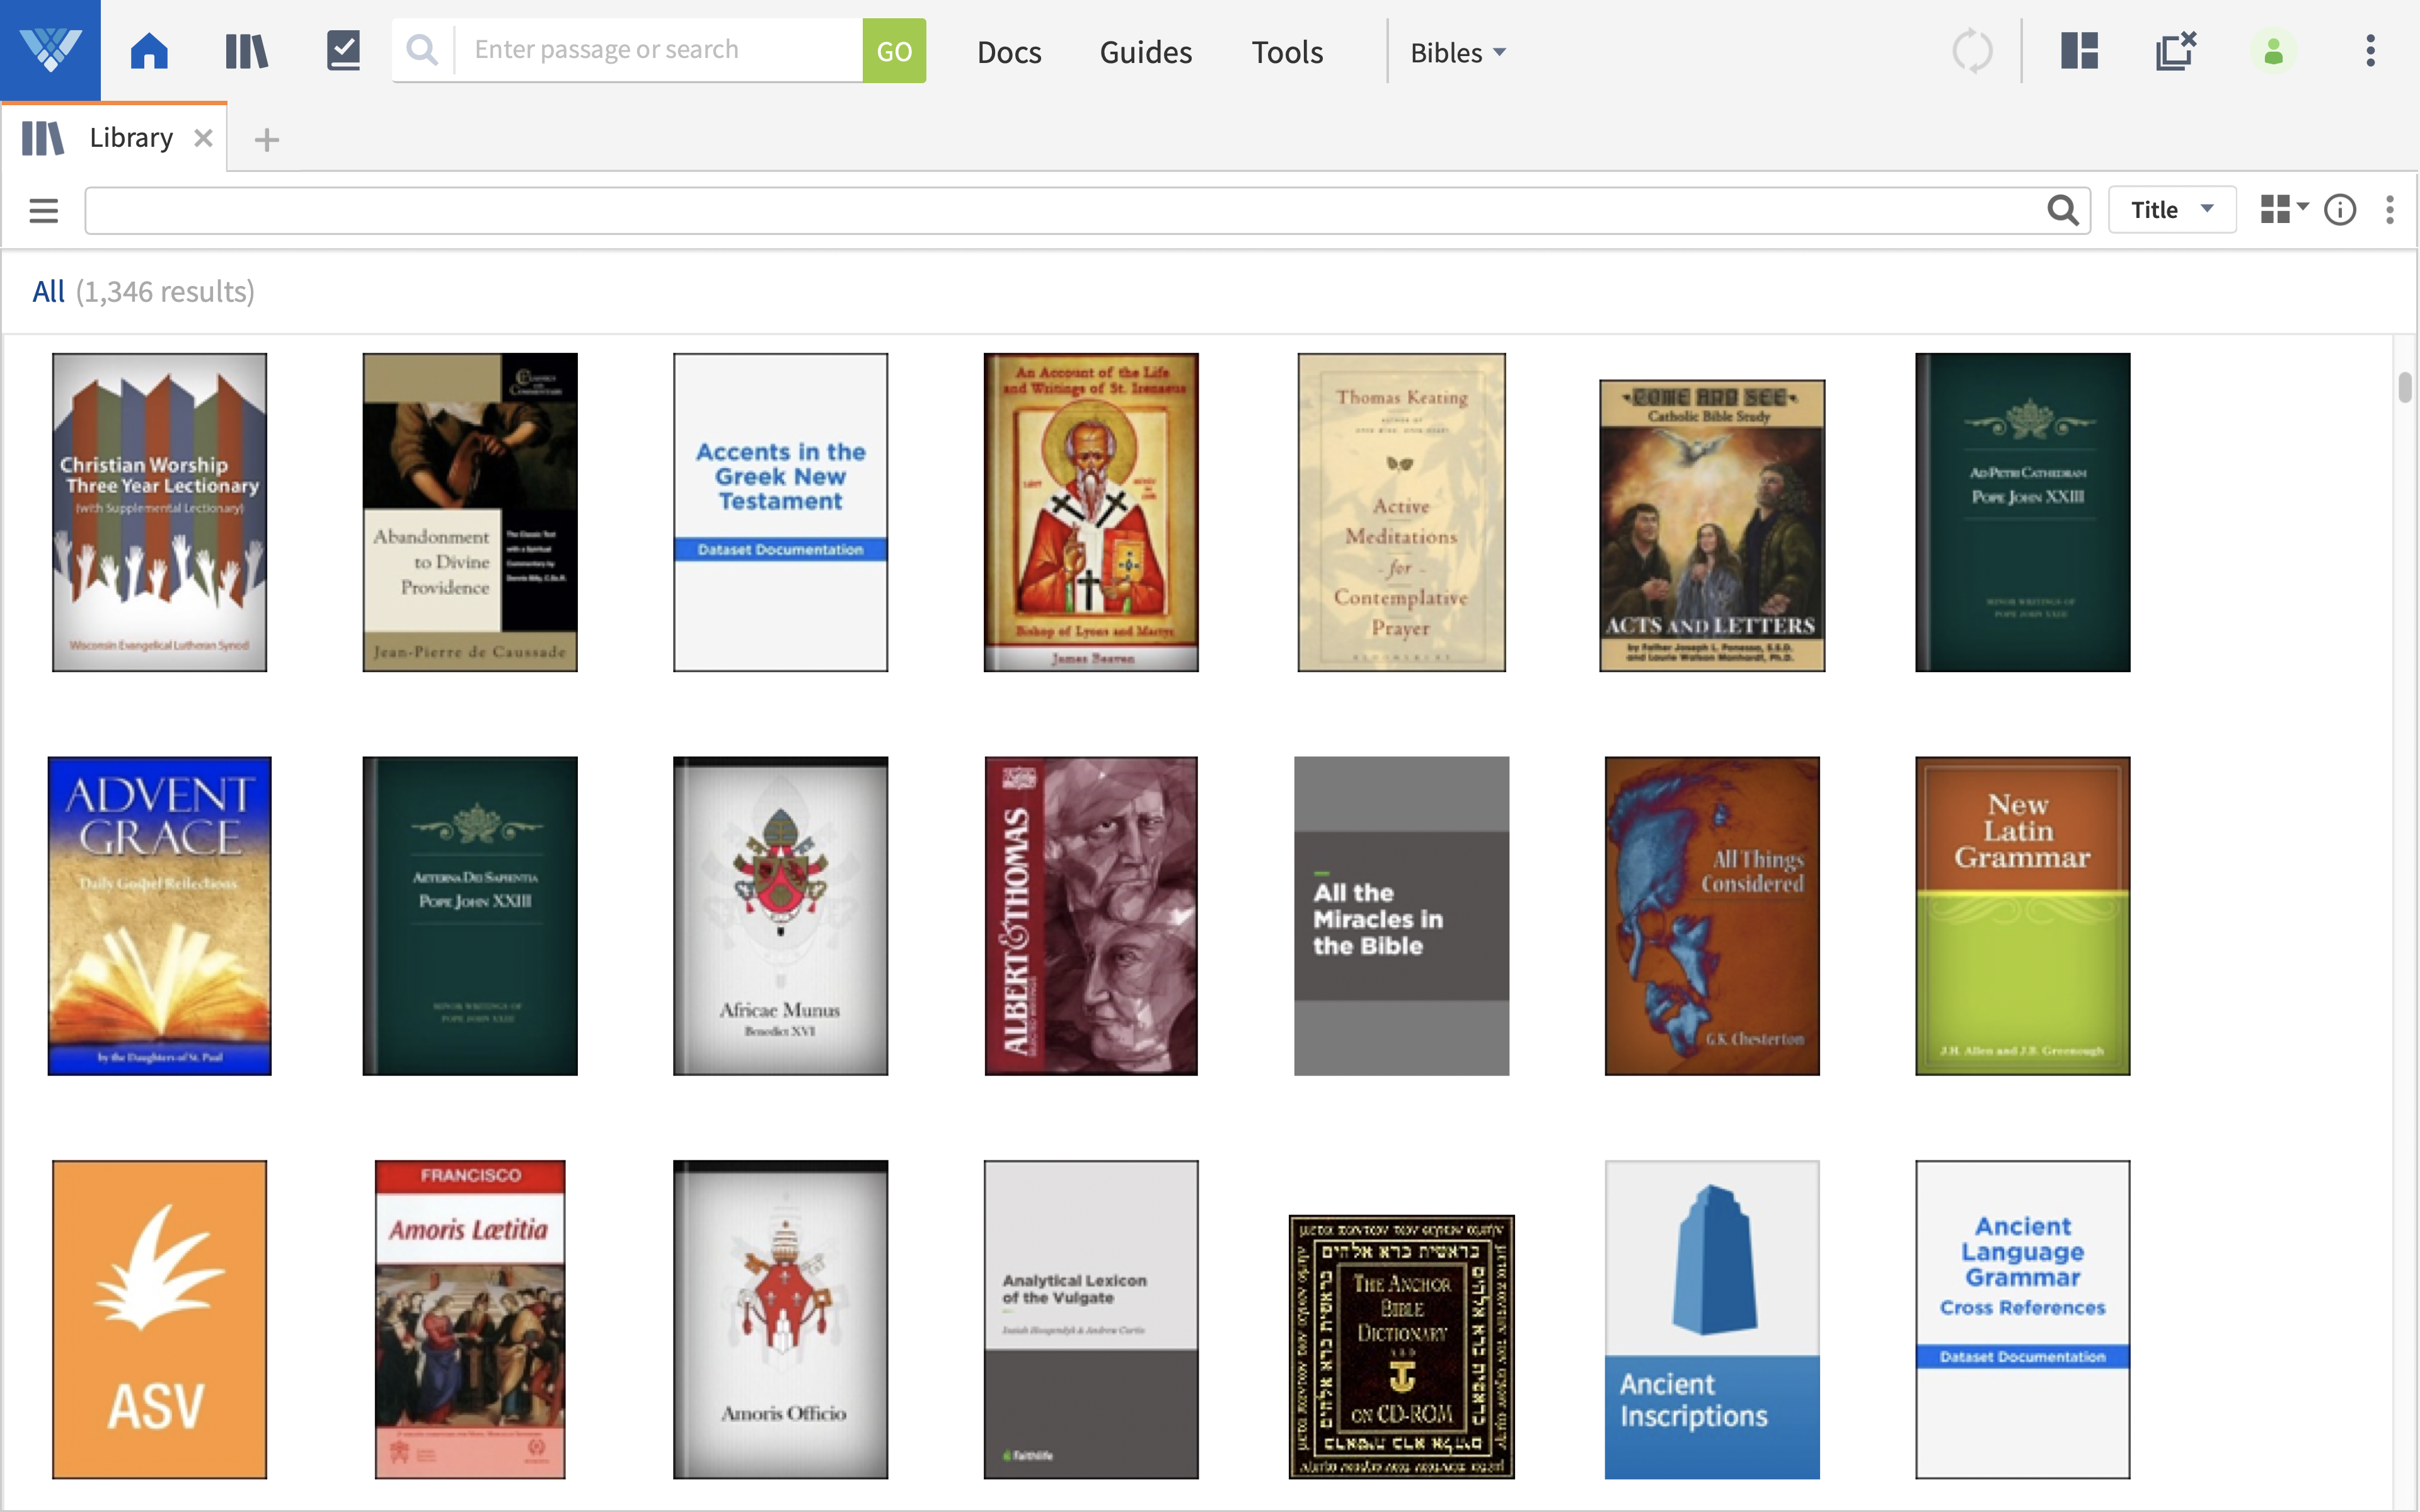
Task: Close the Library tab
Action: click(x=203, y=138)
